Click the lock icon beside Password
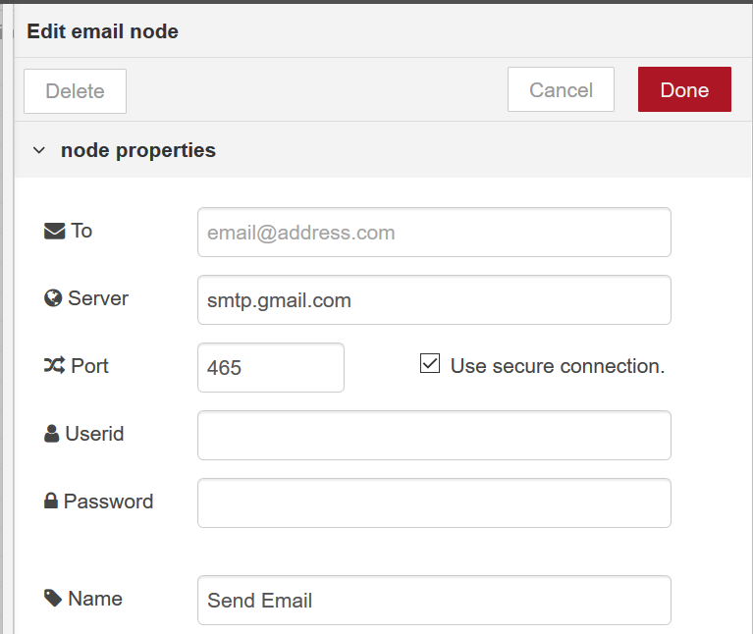 click(x=50, y=502)
